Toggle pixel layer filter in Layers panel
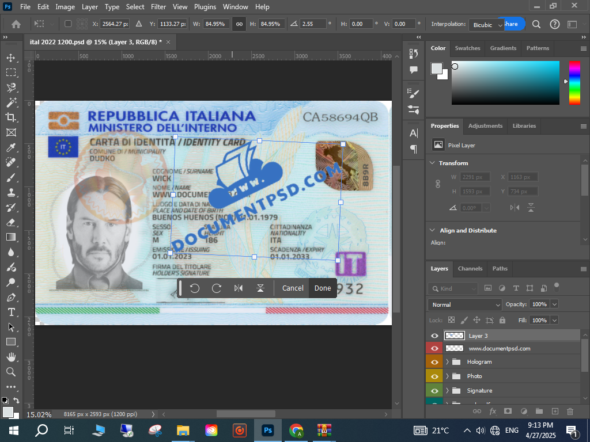The image size is (590, 442). (x=488, y=288)
